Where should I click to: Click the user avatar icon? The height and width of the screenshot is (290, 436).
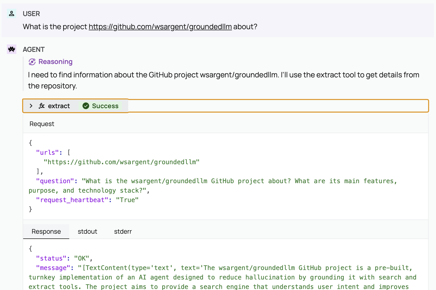(x=12, y=14)
